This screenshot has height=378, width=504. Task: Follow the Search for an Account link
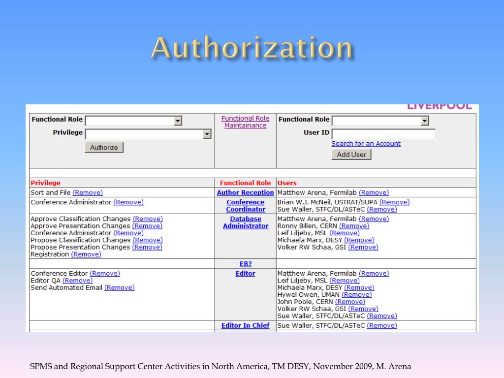tap(366, 144)
